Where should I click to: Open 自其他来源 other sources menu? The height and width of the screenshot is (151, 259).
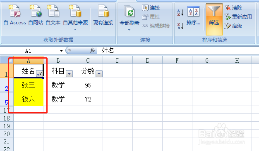point(75,17)
